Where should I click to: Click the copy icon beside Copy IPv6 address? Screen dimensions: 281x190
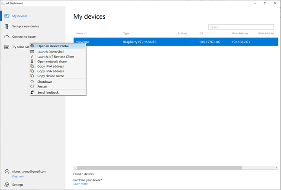click(32, 71)
